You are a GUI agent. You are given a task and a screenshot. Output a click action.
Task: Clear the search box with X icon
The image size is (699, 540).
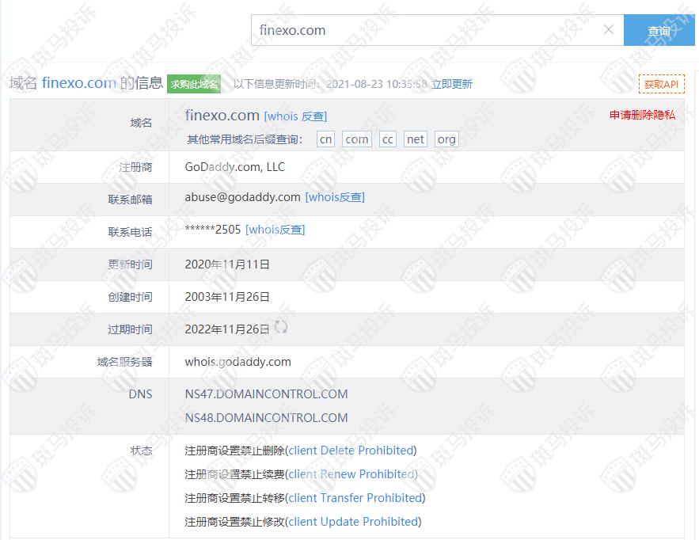(x=608, y=30)
